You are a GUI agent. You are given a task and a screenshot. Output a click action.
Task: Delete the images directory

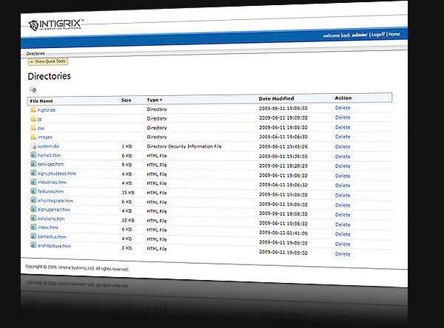pos(343,137)
